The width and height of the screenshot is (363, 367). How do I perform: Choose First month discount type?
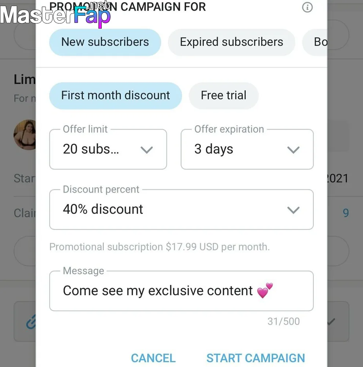pyautogui.click(x=115, y=96)
